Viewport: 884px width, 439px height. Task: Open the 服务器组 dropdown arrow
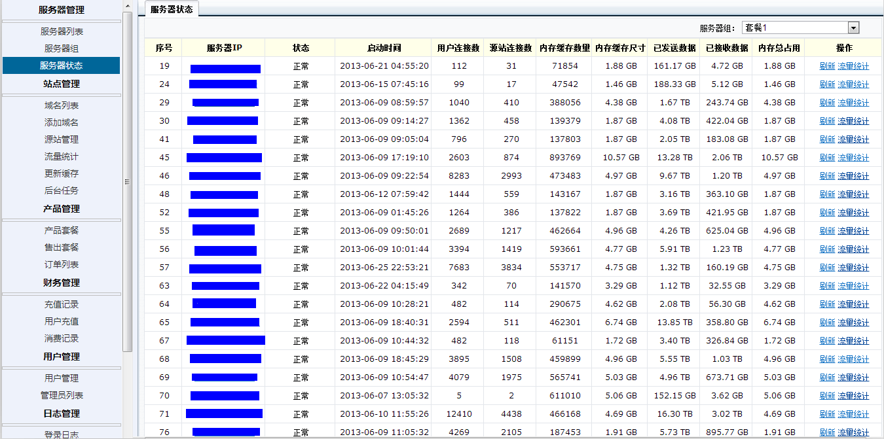click(x=853, y=27)
